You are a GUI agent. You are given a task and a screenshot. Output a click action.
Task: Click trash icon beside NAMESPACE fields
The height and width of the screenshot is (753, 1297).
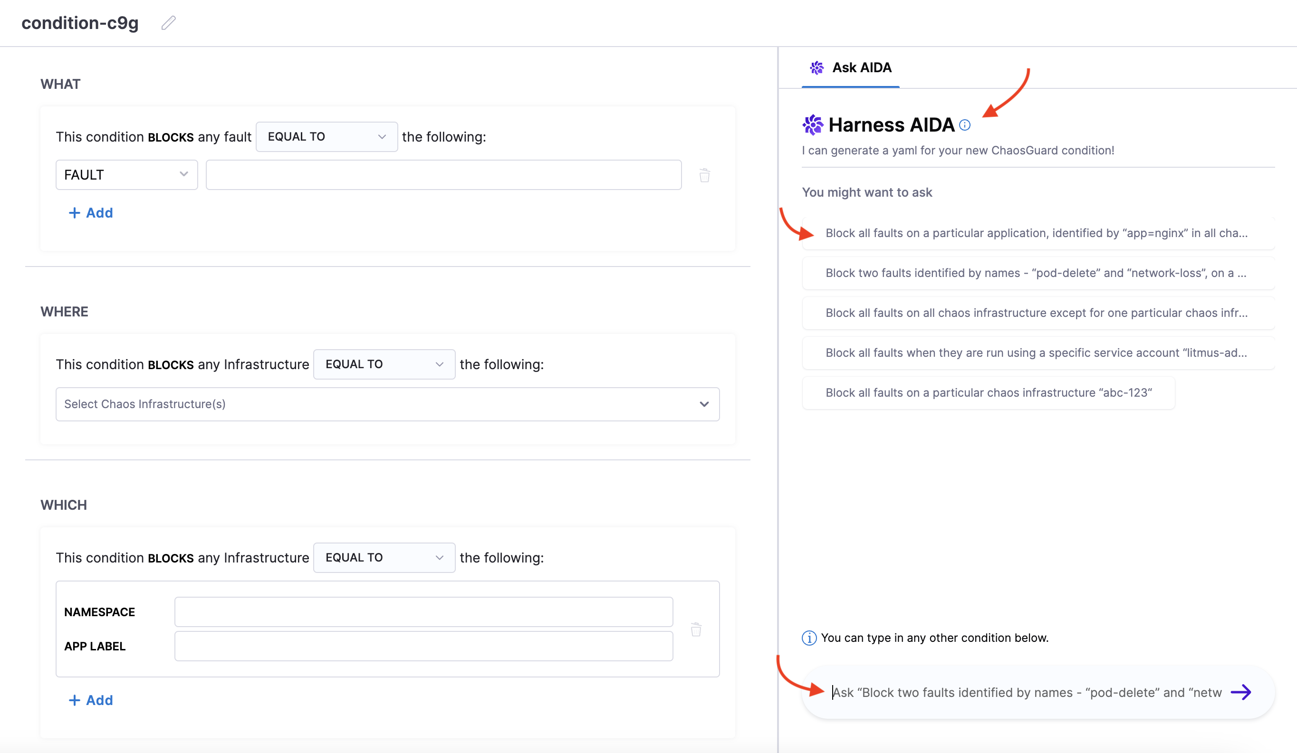tap(696, 629)
